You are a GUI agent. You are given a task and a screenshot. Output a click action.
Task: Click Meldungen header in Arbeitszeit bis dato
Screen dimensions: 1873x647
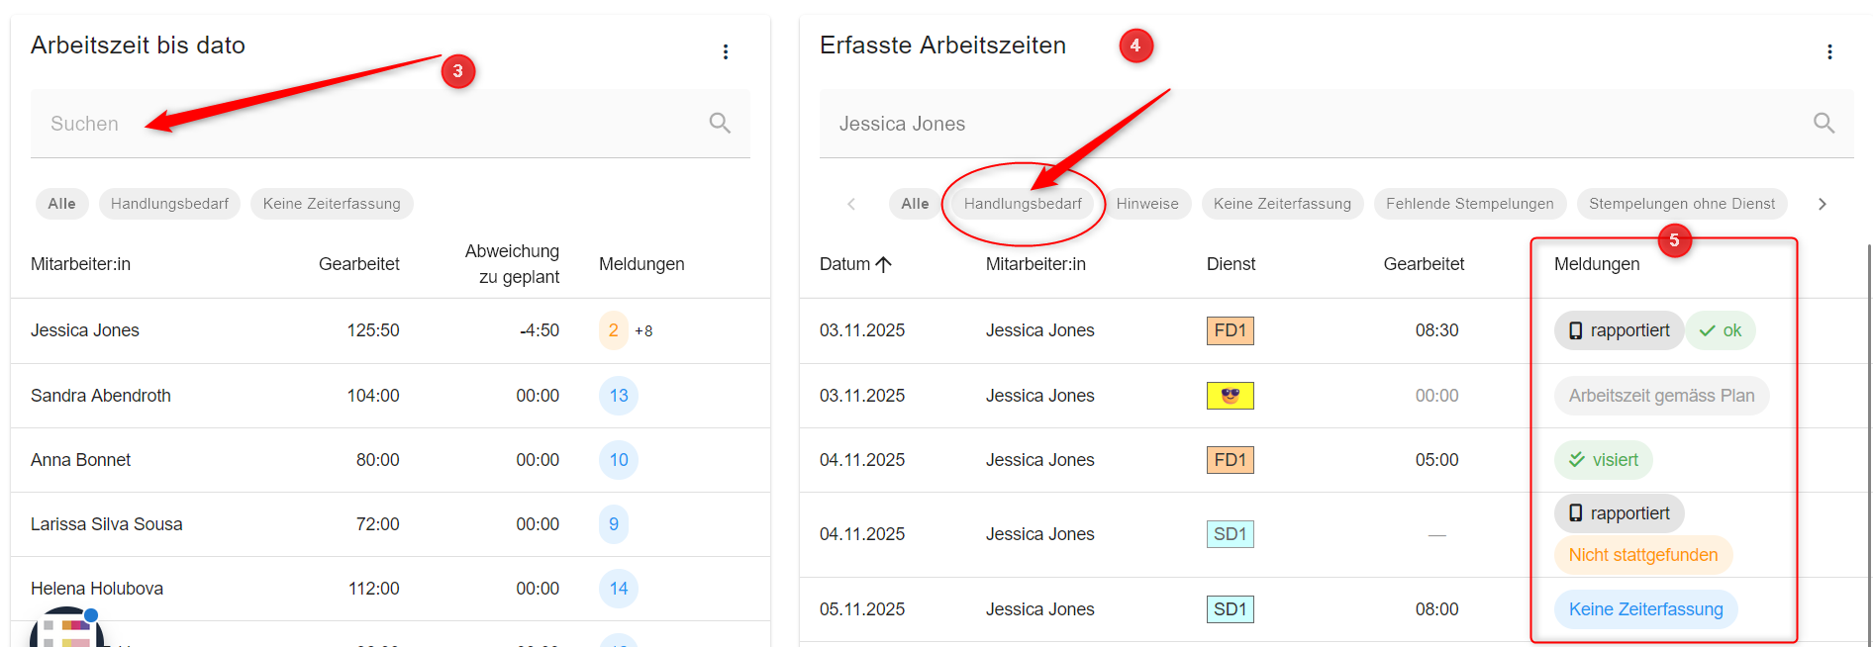click(641, 264)
